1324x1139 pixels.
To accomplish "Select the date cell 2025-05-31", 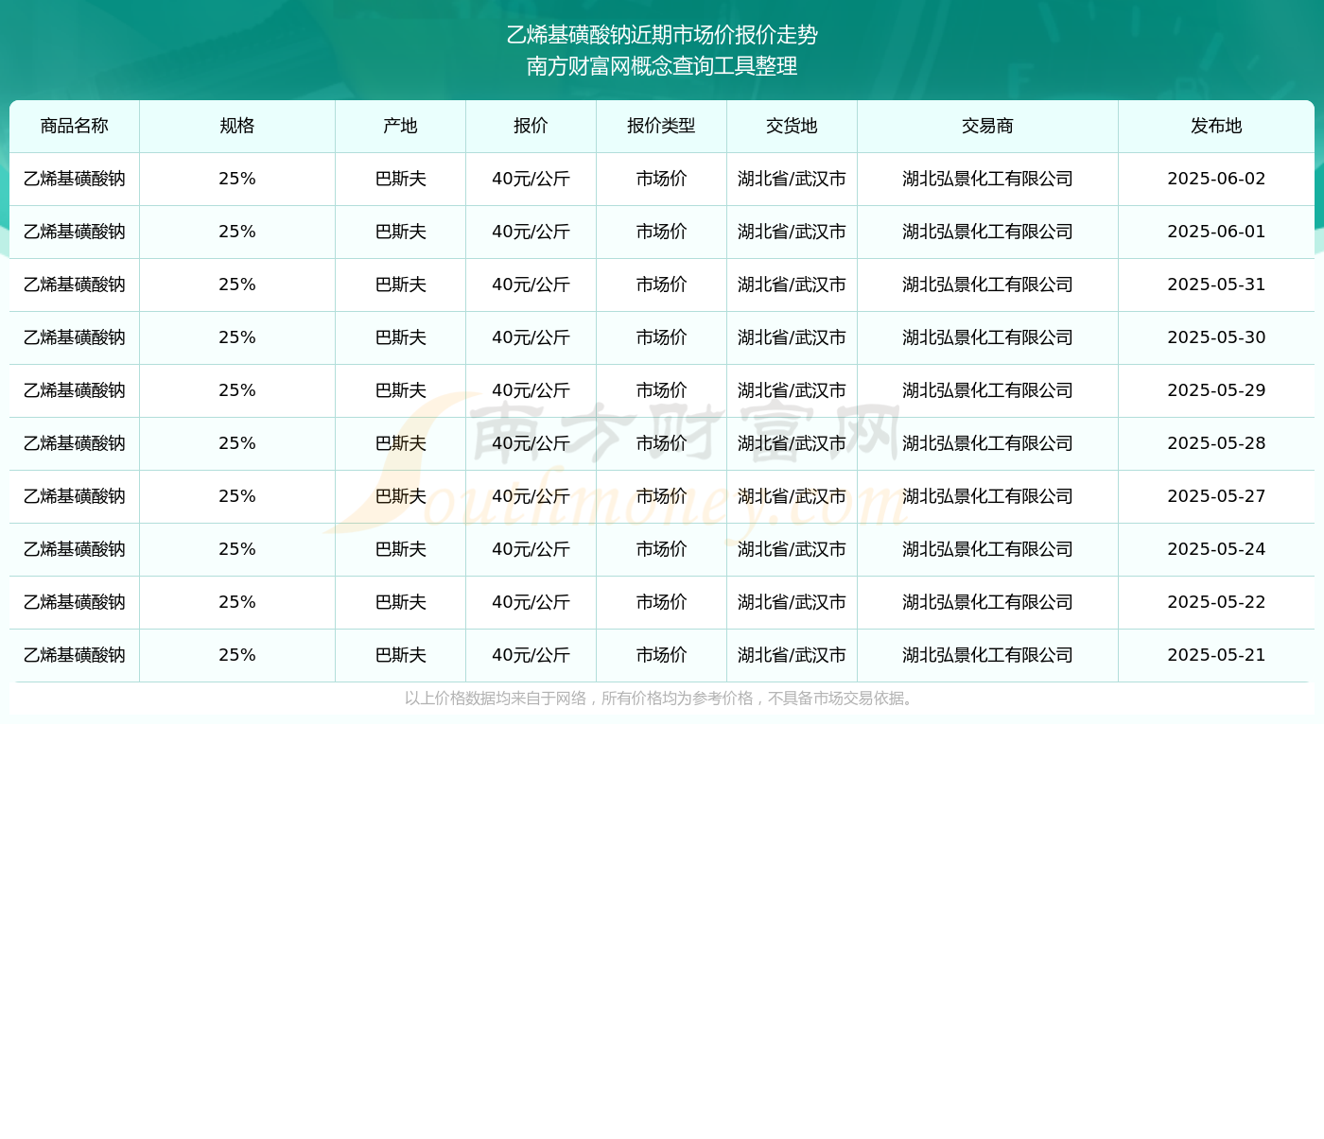I will 1216,285.
